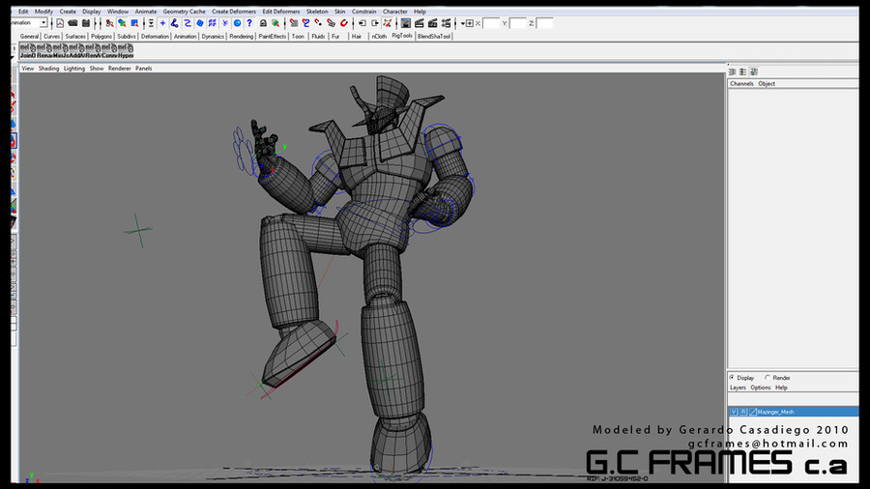
Task: Open the Edit menu
Action: tap(23, 11)
